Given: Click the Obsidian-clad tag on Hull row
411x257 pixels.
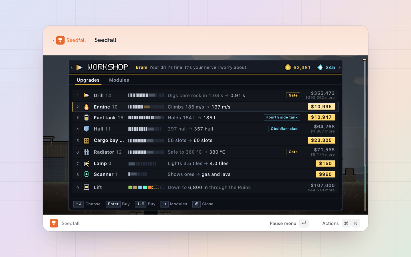Looking at the screenshot, I should (284, 129).
